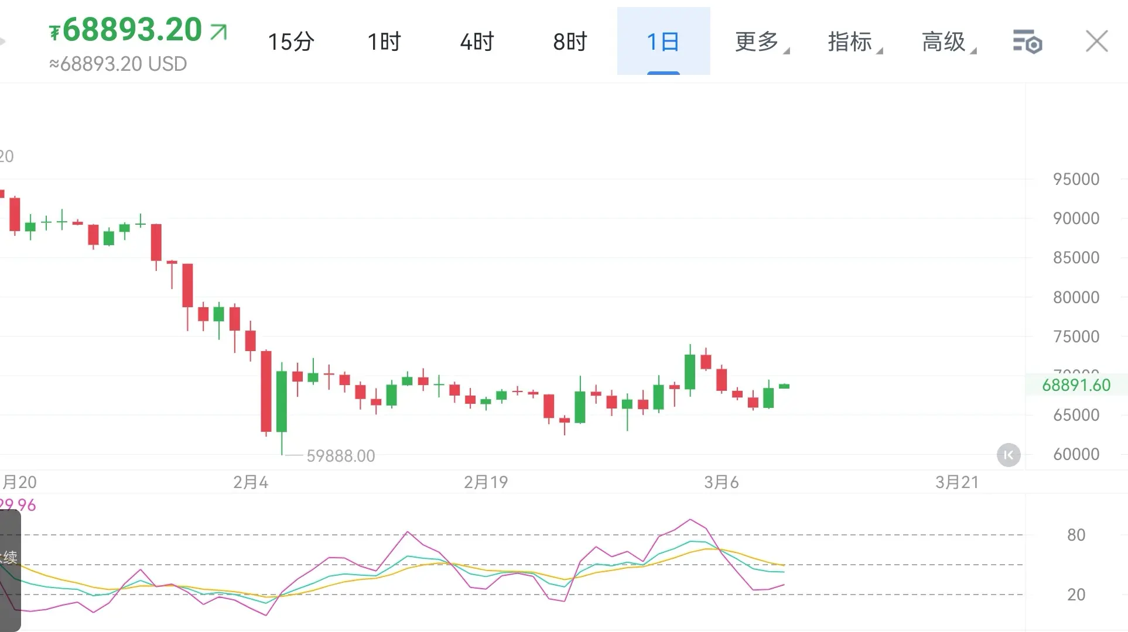Screen dimensions: 1128x632
Task: Click the 59888.00 low price label
Action: [340, 456]
